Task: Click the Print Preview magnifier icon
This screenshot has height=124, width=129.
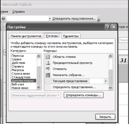Action: pos(48,63)
